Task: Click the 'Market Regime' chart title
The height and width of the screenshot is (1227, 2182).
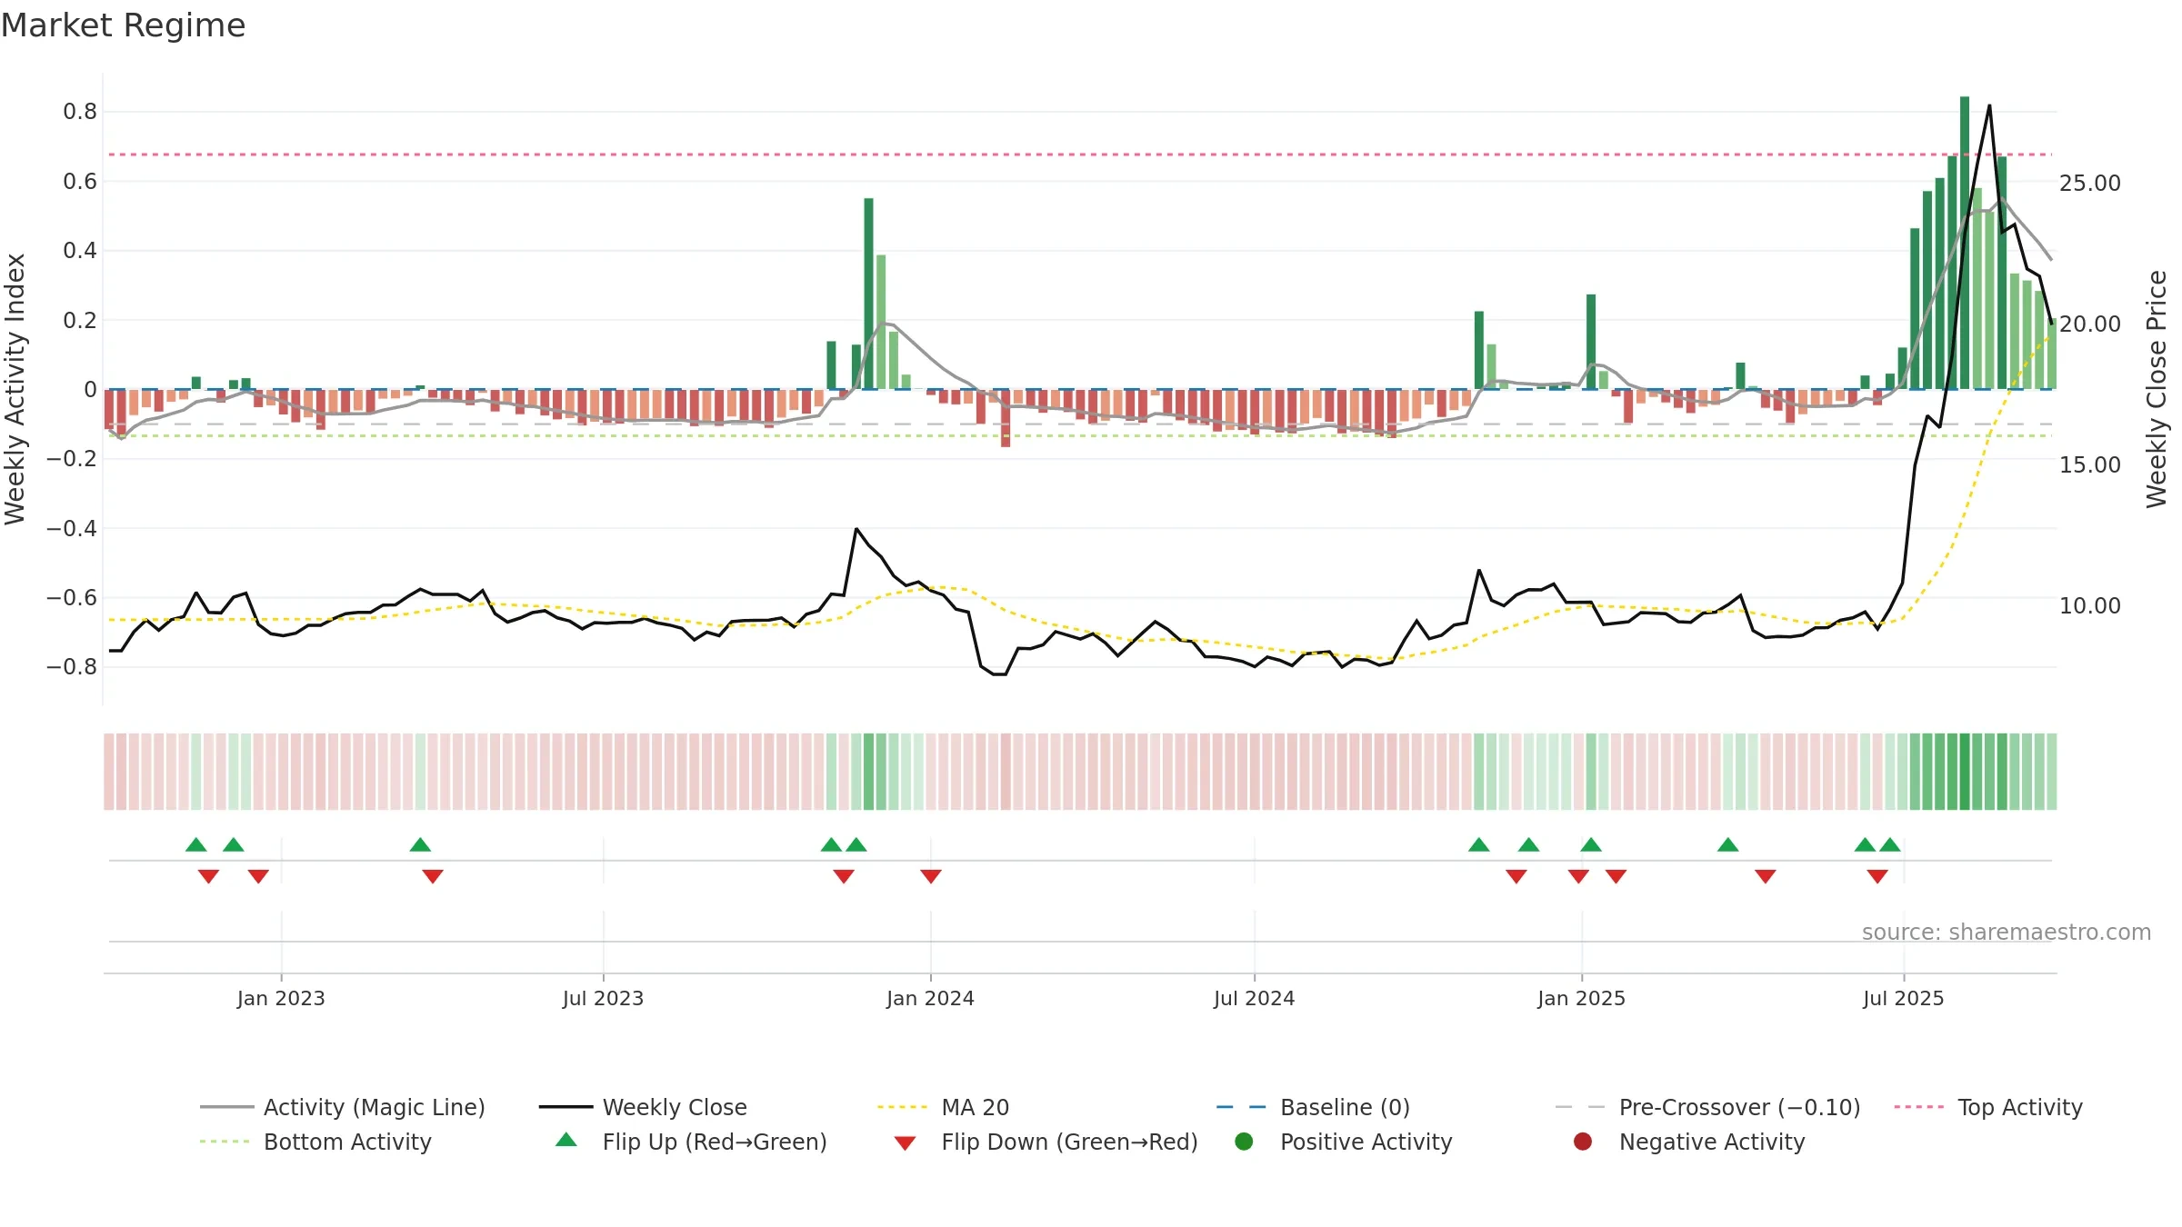Action: coord(123,25)
